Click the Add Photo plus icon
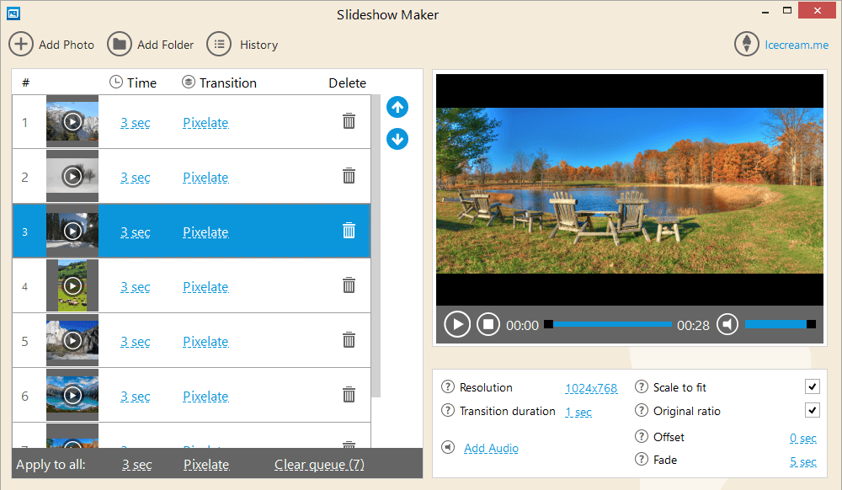This screenshot has height=490, width=842. click(21, 44)
